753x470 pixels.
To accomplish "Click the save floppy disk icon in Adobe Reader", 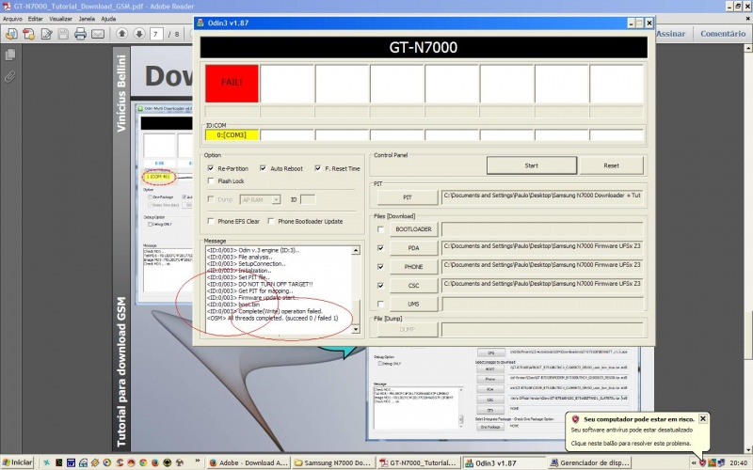I will 63,34.
